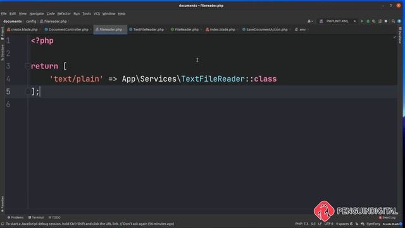Change the 4 spaces indent setting
The height and width of the screenshot is (228, 405).
tap(342, 224)
